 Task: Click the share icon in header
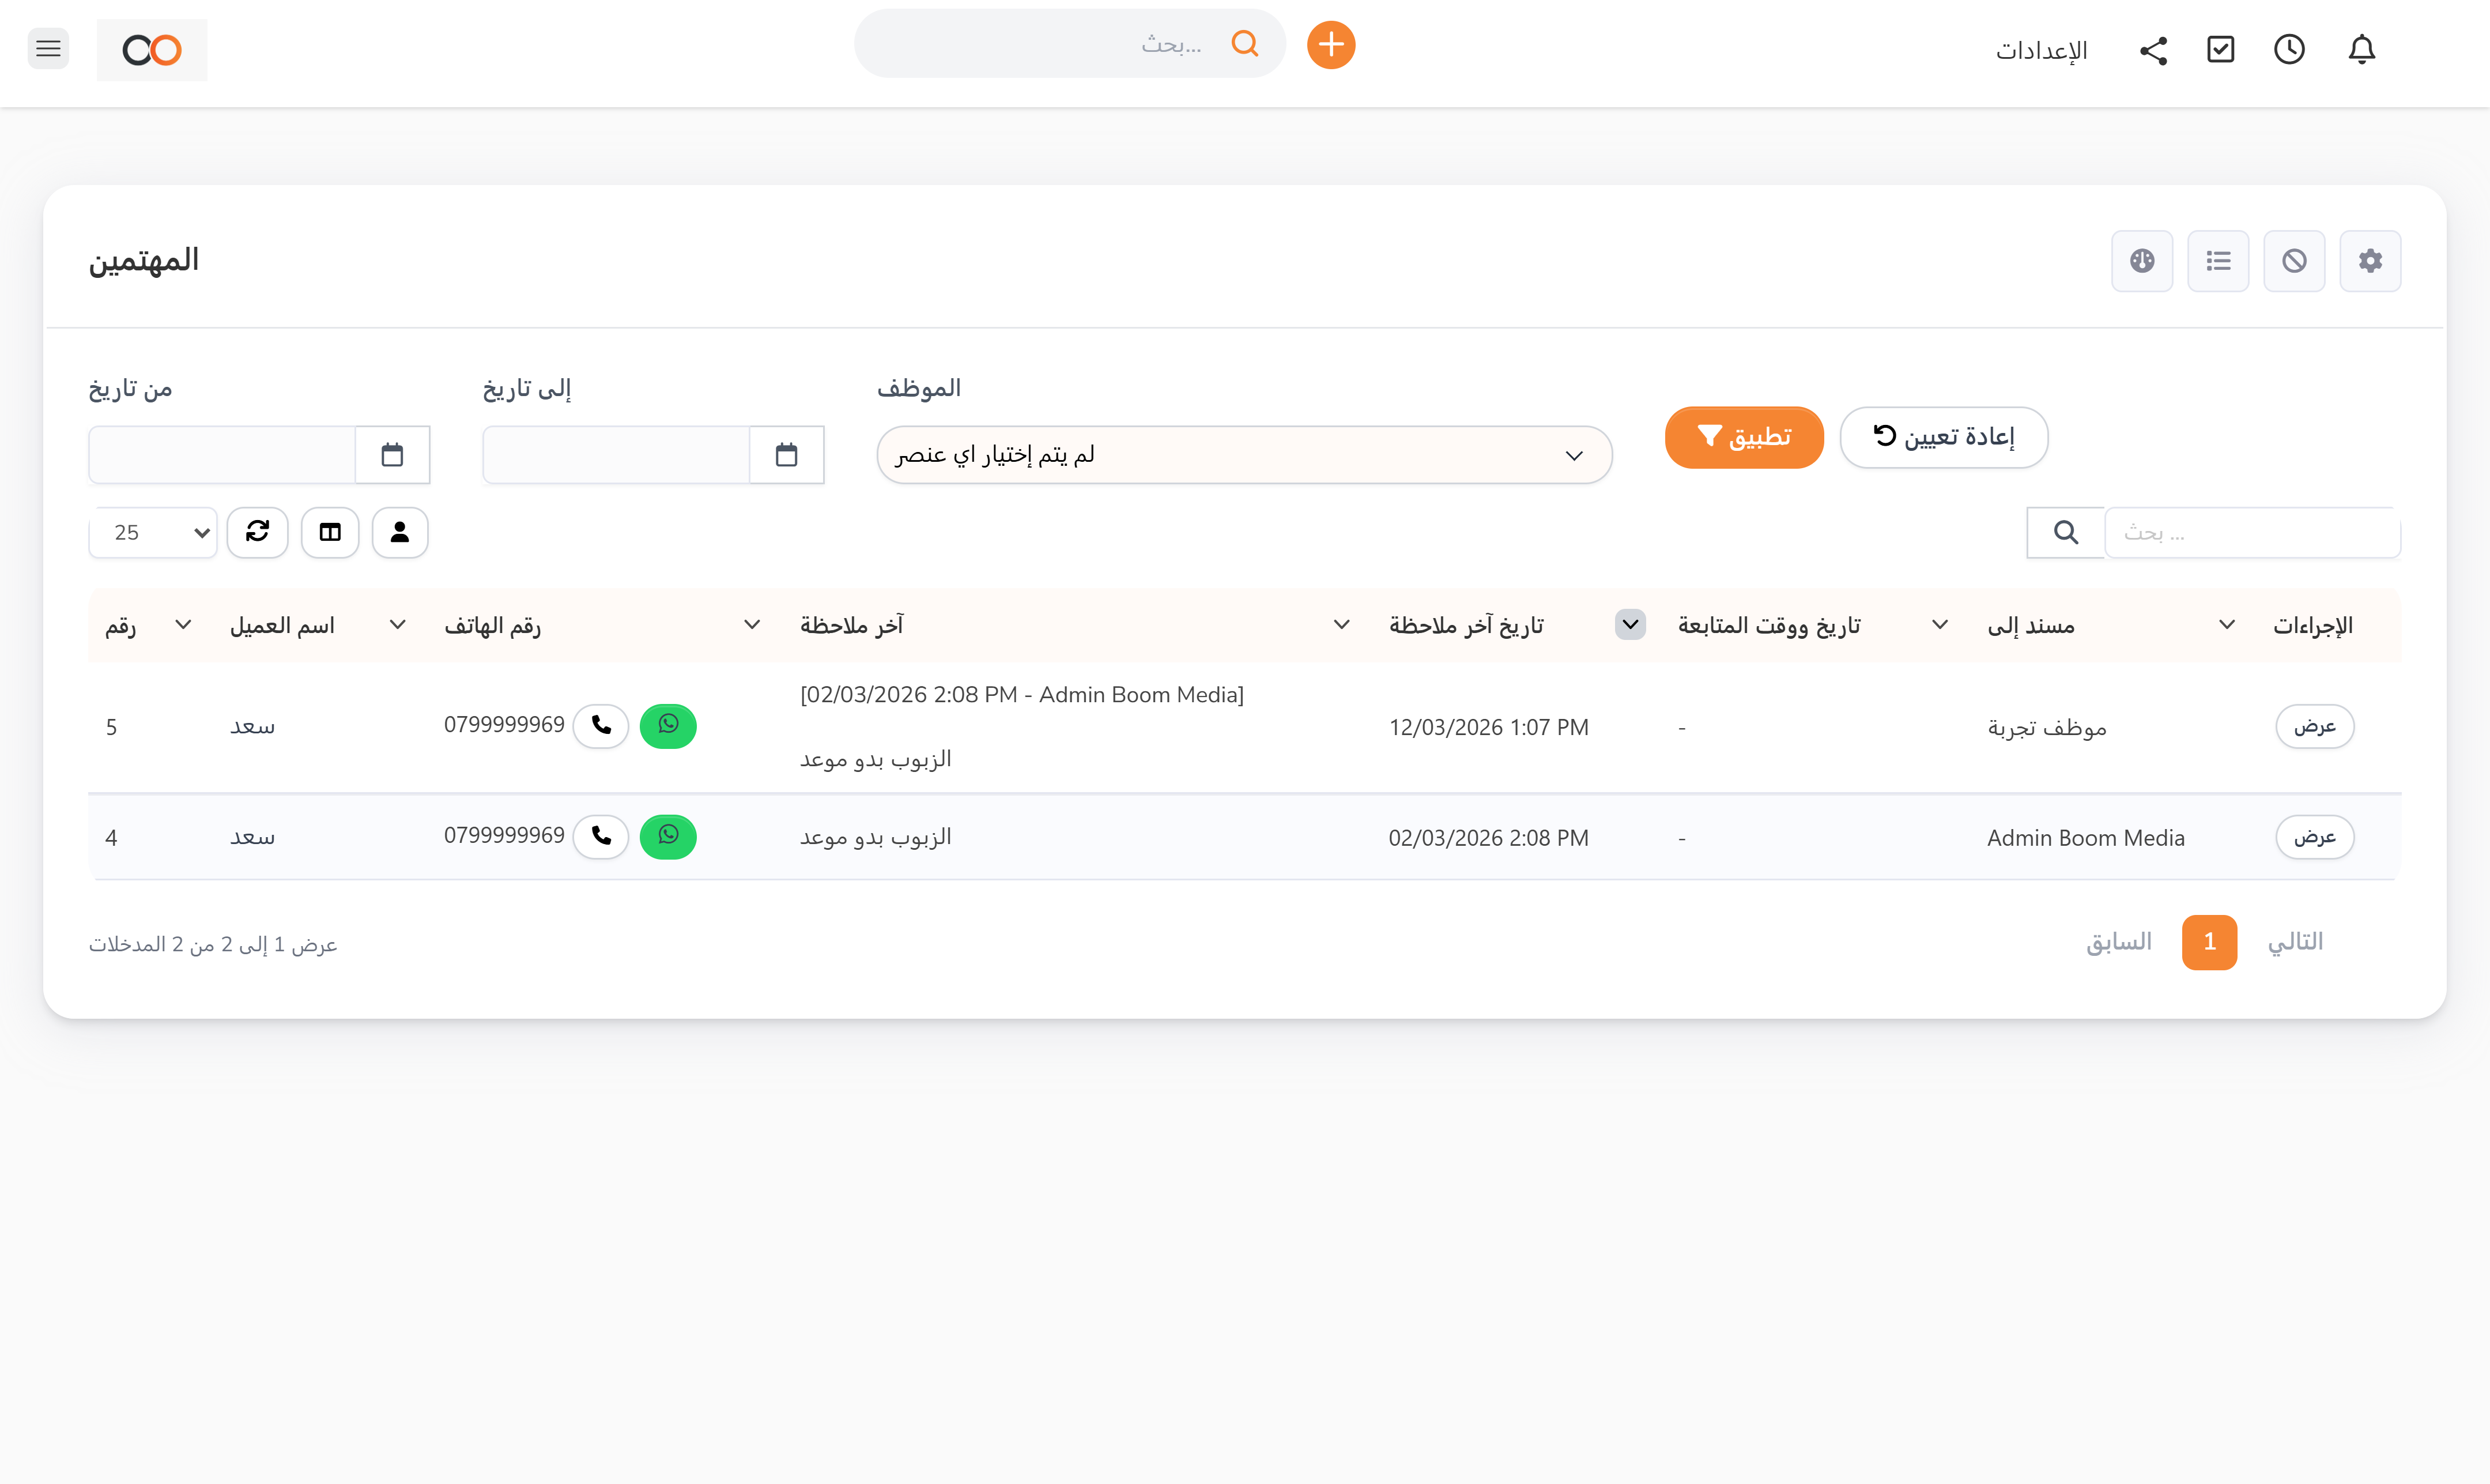click(x=2153, y=50)
